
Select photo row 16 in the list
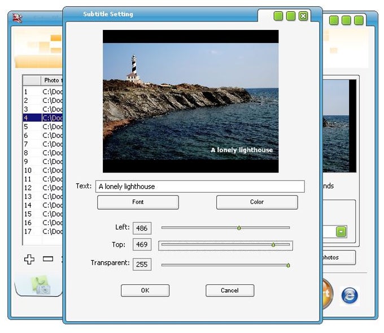(x=43, y=223)
